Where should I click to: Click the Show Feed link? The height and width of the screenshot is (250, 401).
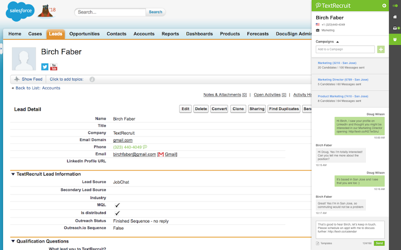pos(32,79)
